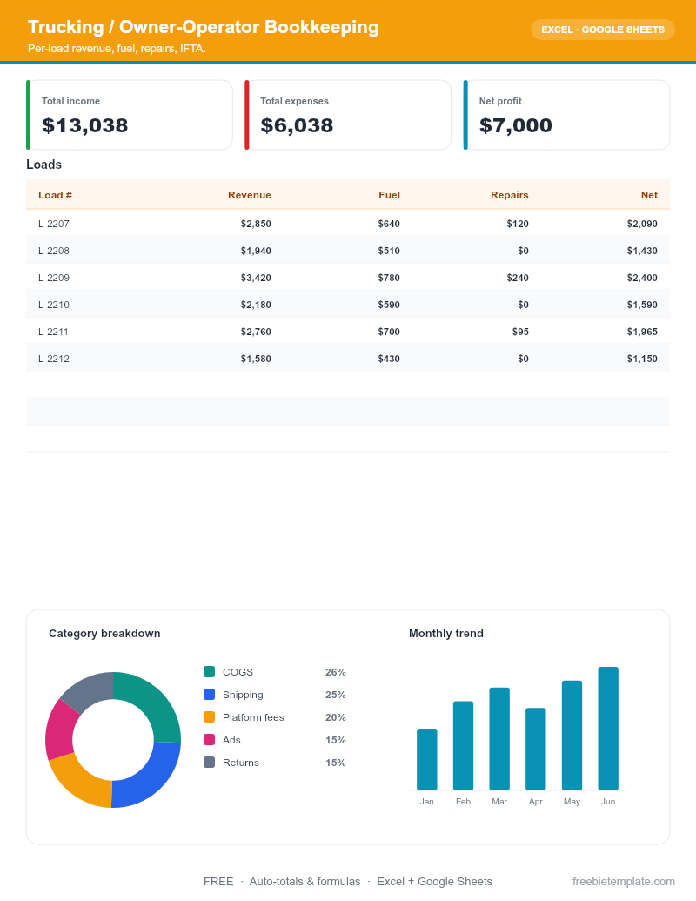Select load L-2208 cell
This screenshot has height=901, width=696.
54,251
